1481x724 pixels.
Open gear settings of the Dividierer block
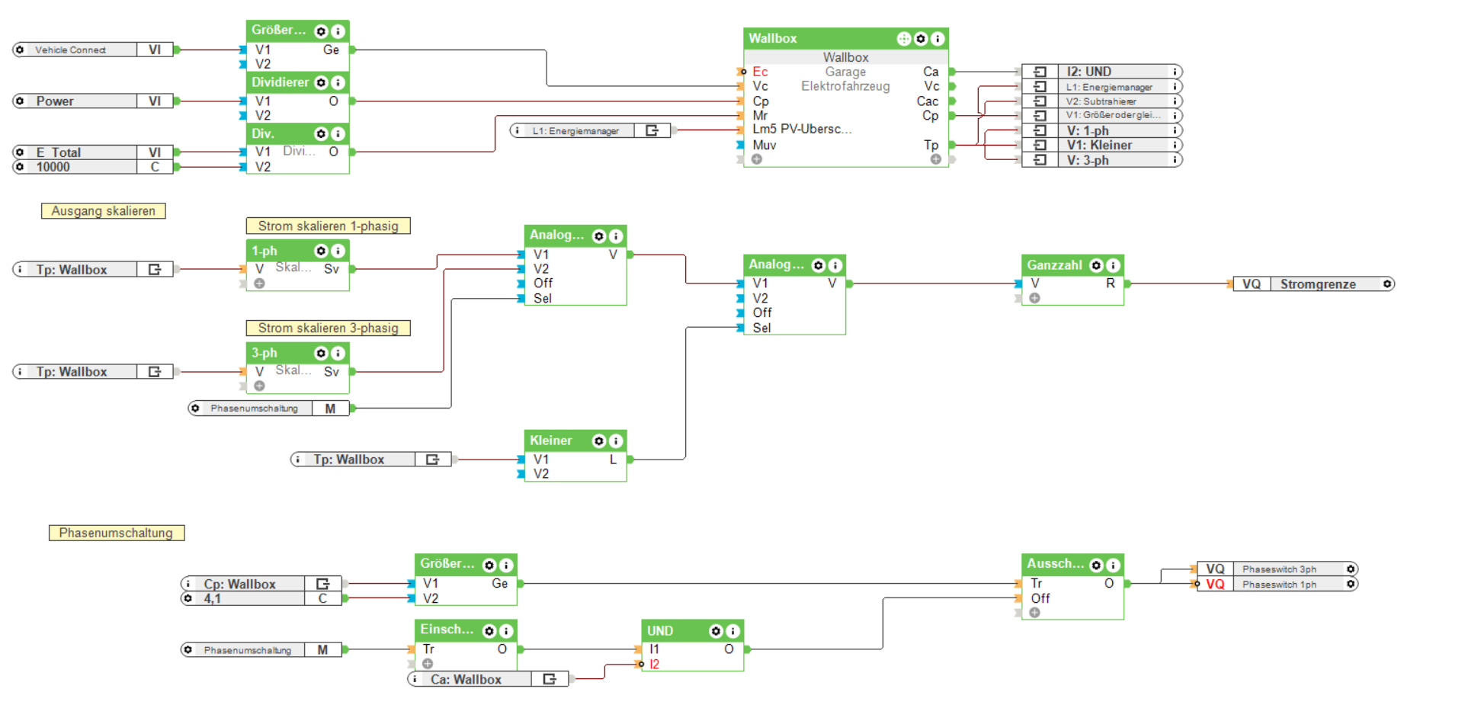coord(321,82)
